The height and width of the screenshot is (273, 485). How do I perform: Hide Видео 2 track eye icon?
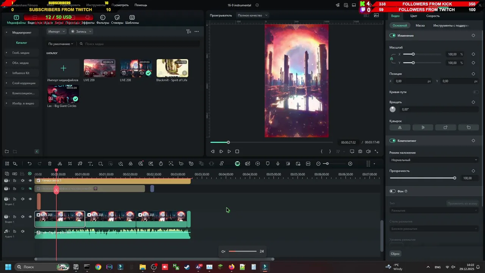(x=30, y=199)
